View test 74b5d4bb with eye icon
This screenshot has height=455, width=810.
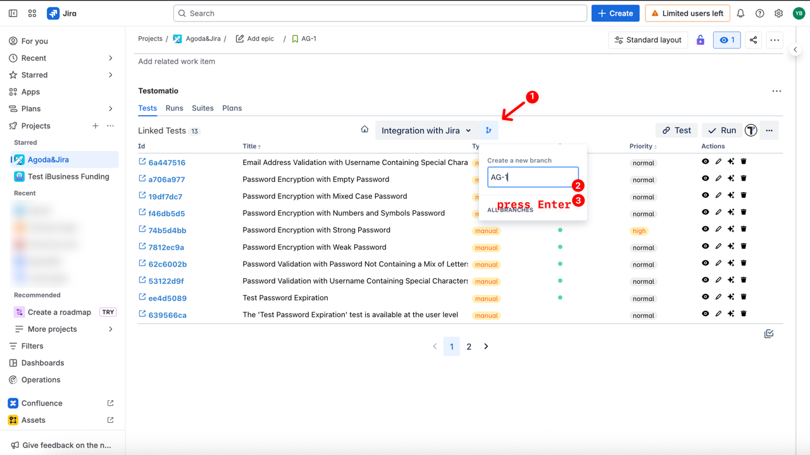(705, 229)
